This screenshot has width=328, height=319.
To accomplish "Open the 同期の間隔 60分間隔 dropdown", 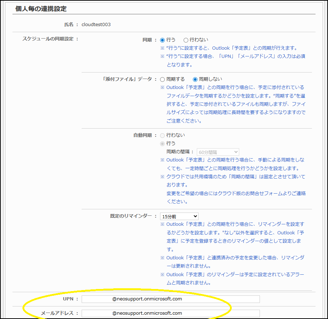I will [x=217, y=152].
